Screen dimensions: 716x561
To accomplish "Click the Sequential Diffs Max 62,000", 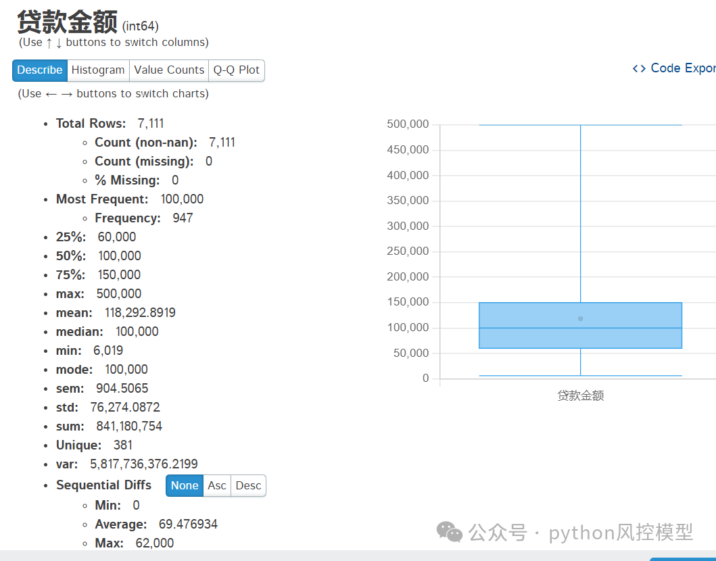I will tap(155, 543).
